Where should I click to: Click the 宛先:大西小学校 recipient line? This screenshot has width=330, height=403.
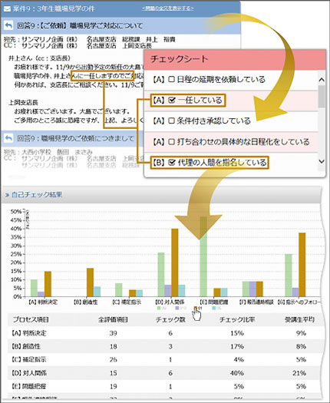coord(48,152)
